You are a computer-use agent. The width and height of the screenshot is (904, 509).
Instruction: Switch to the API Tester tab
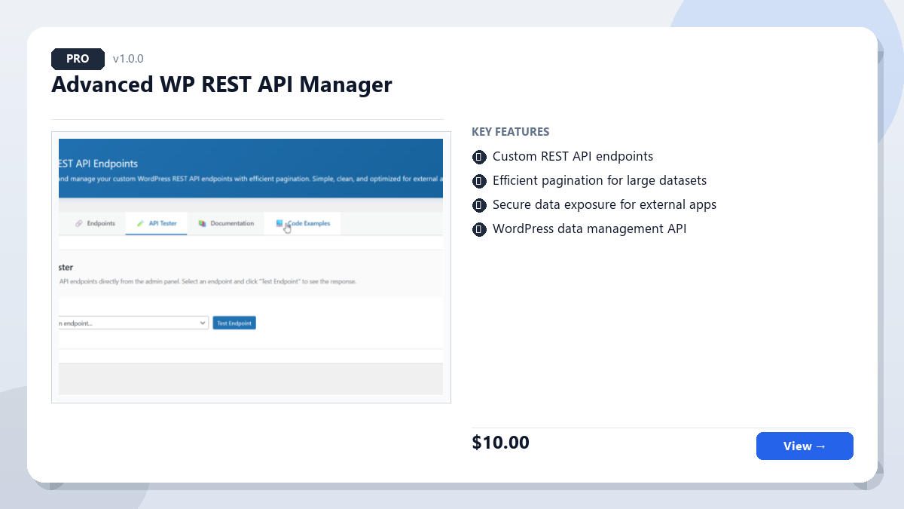157,223
